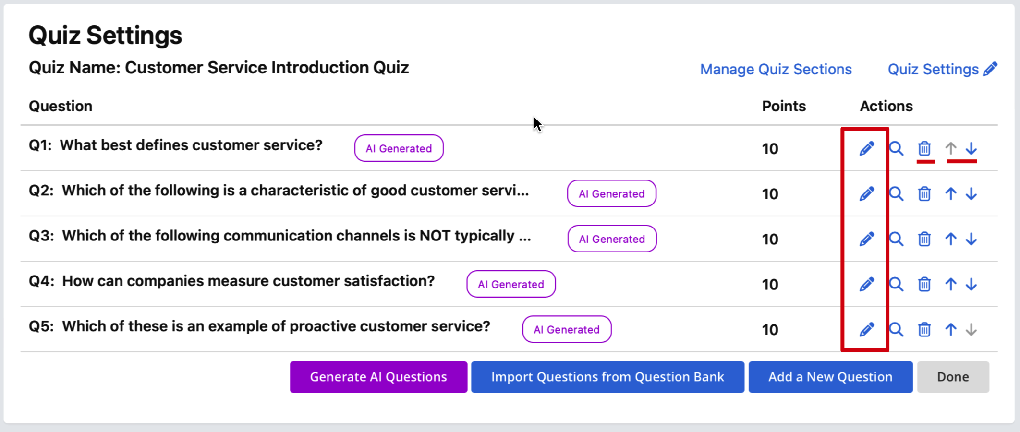This screenshot has height=432, width=1020.
Task: Move Q2 down with the arrow
Action: click(x=971, y=194)
